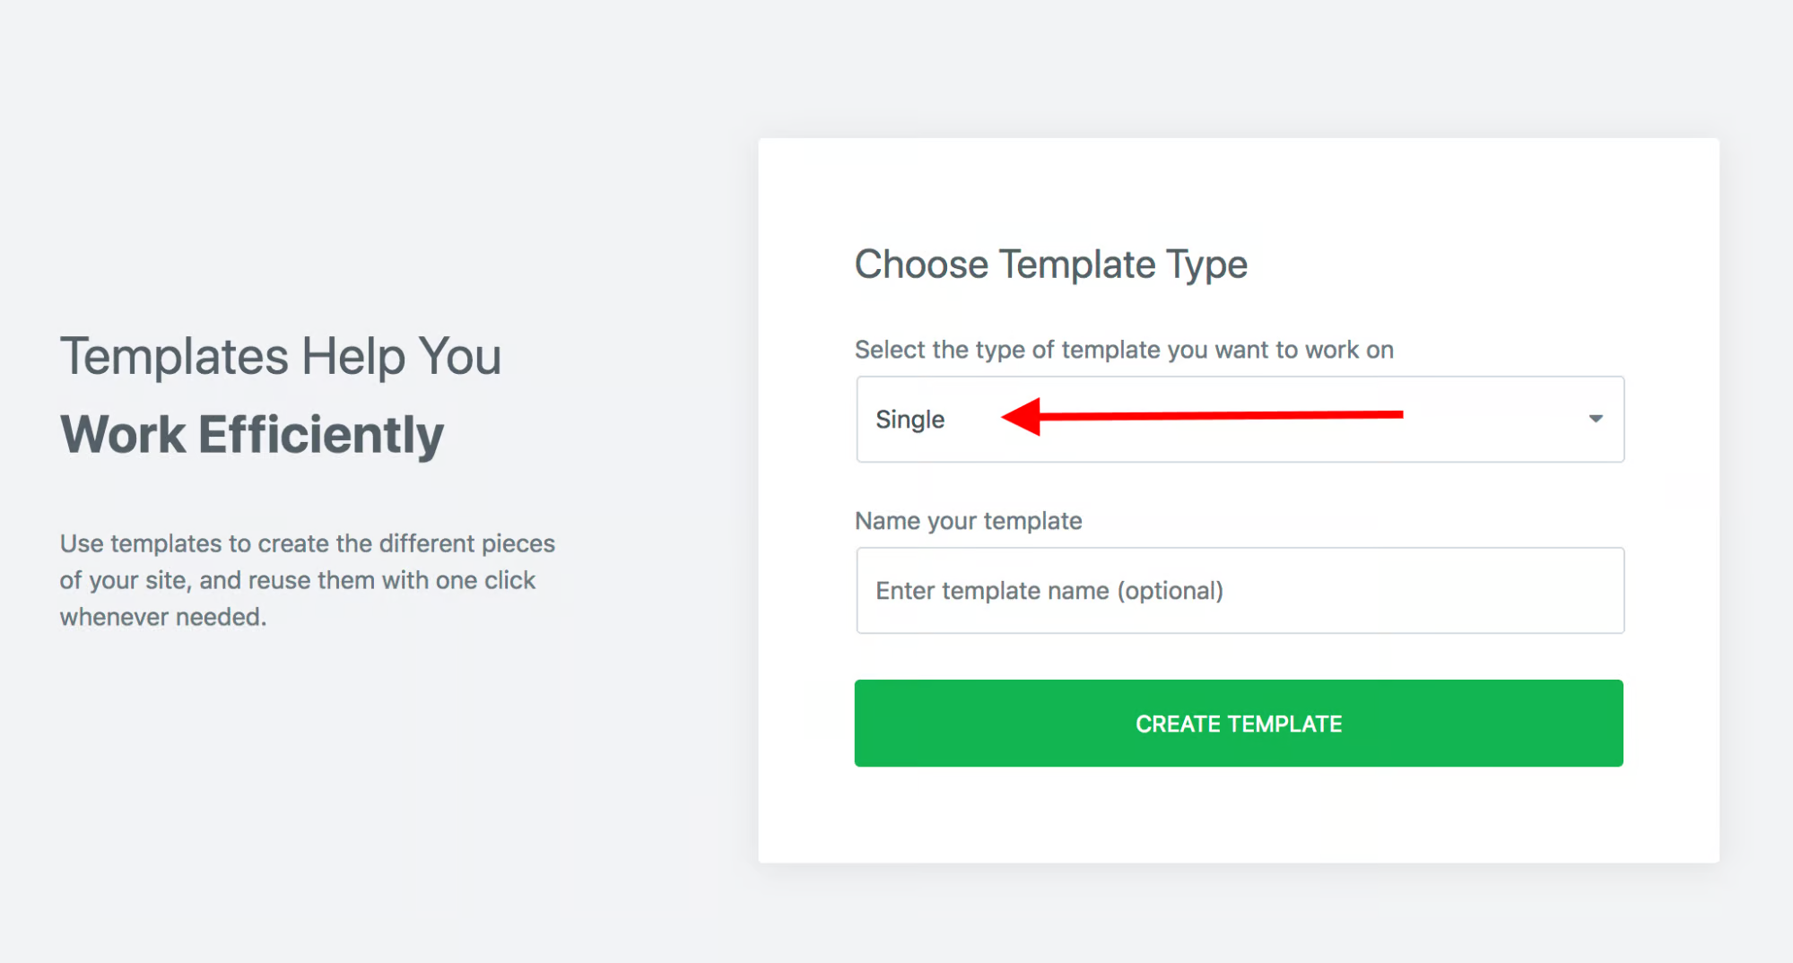This screenshot has width=1793, height=963.
Task: Click the description about reusing templates
Action: (306, 579)
